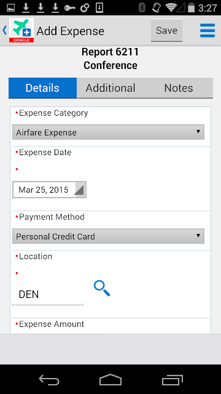Focus the DEN location input field
The width and height of the screenshot is (221, 394).
(48, 294)
